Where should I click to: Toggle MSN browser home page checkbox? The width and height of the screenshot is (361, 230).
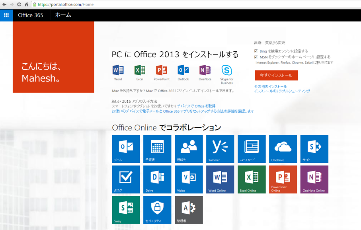tap(256, 57)
